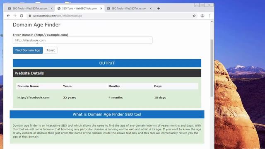Image resolution: width=265 pixels, height=149 pixels.
Task: Click the Days column header
Action: [x=158, y=86]
